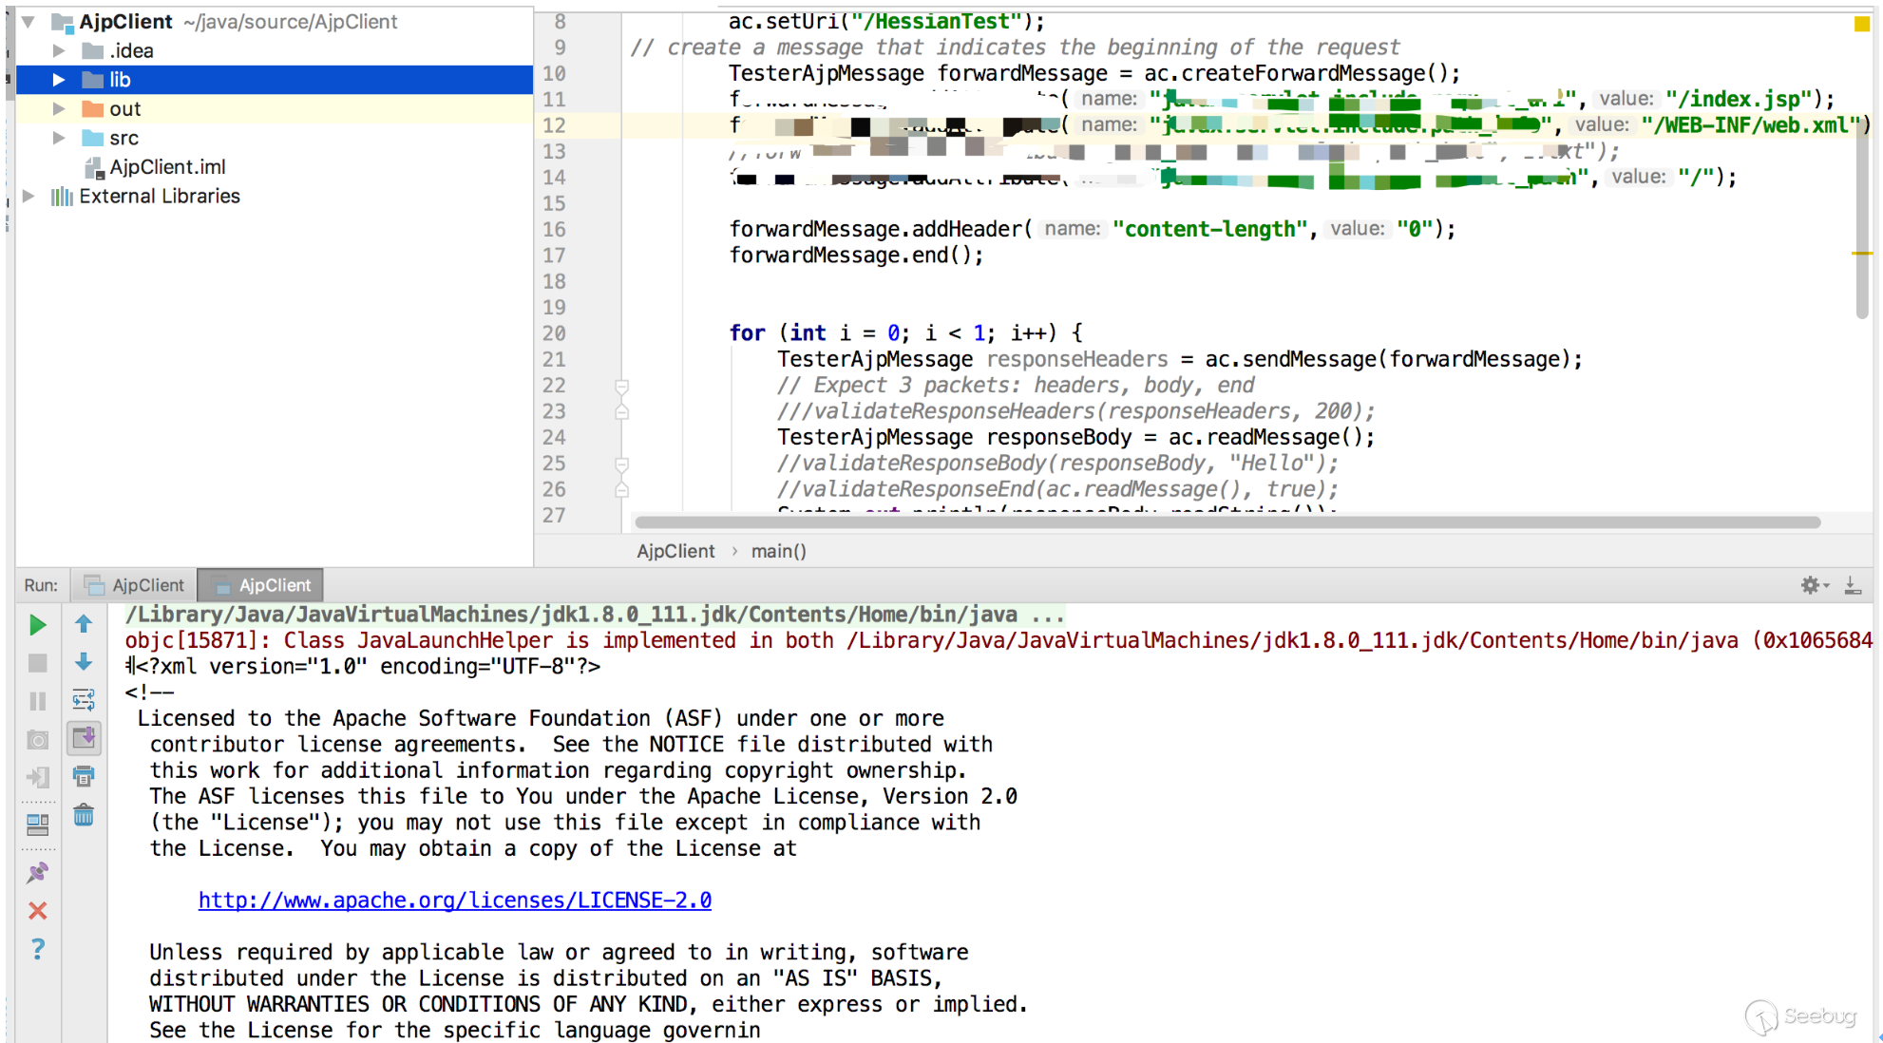1883x1043 pixels.
Task: Toggle scroll to end of console
Action: click(84, 738)
